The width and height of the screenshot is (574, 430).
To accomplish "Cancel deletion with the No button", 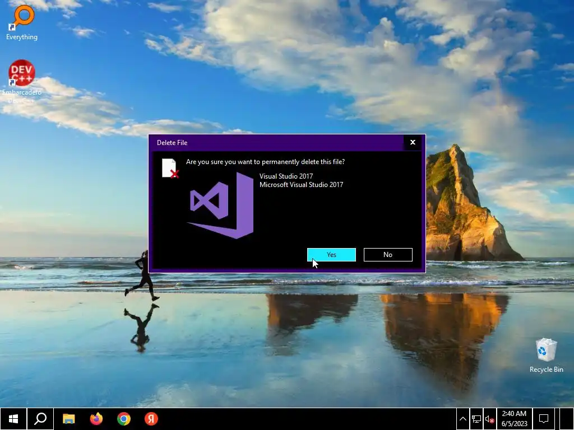I will tap(388, 255).
